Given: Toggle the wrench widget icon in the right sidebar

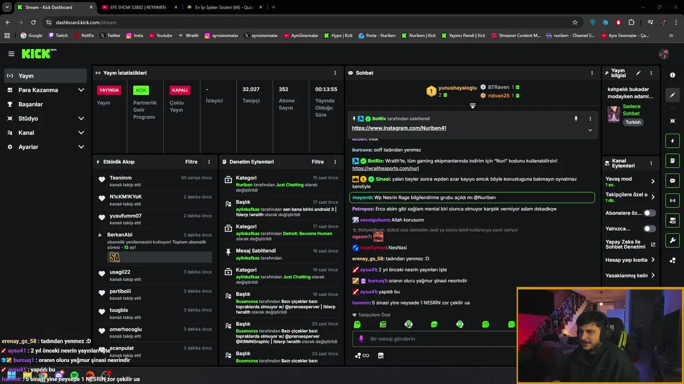Looking at the screenshot, I should click(x=672, y=241).
